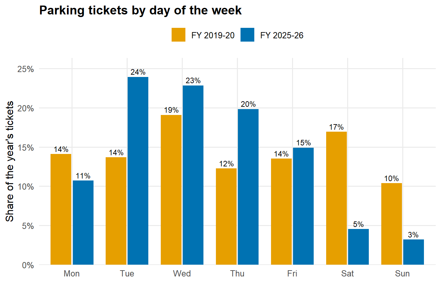Select the FY 2019-20 legend label
Screen dimensions: 441x283
213,35
